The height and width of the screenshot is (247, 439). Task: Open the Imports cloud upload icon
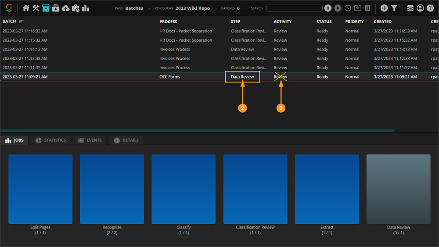click(x=65, y=8)
